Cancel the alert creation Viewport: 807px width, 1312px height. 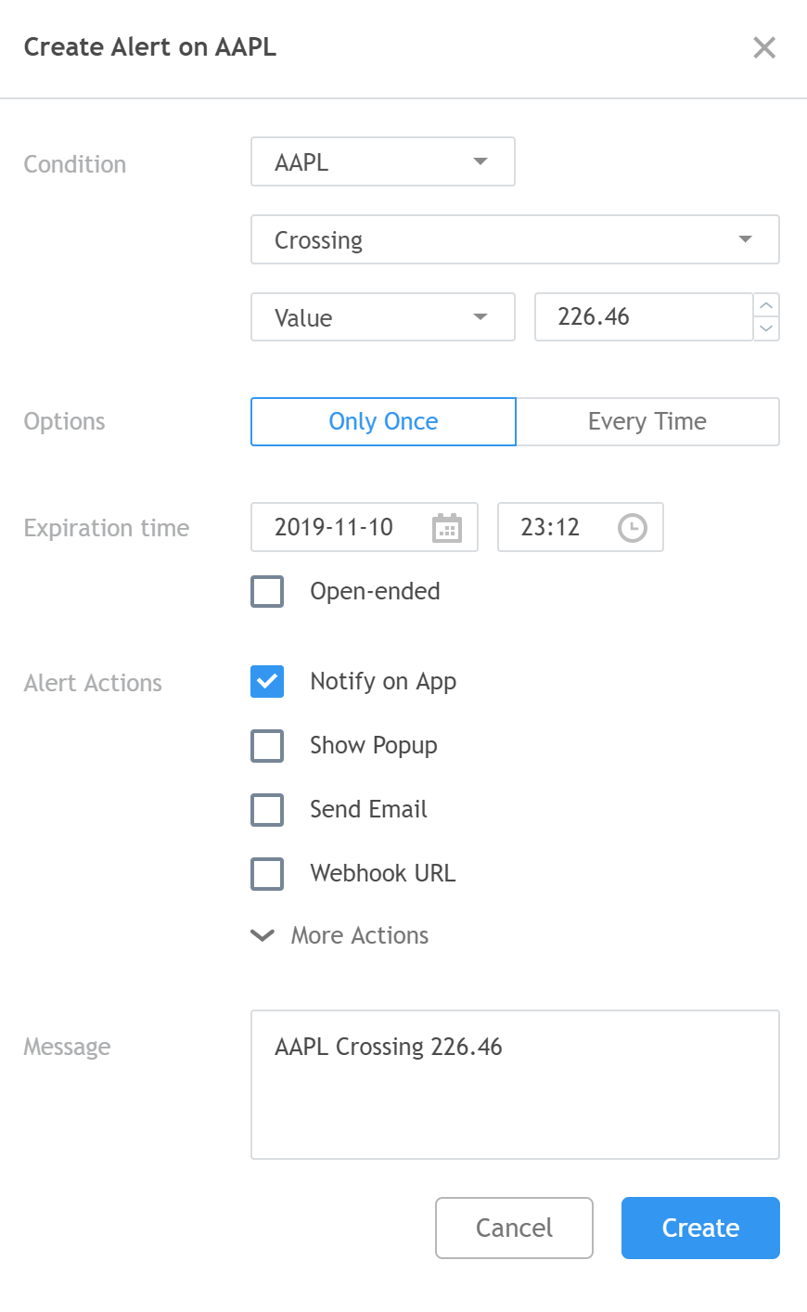514,1228
